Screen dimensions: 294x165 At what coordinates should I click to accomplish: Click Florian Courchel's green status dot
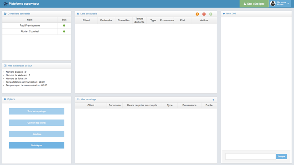[64, 32]
